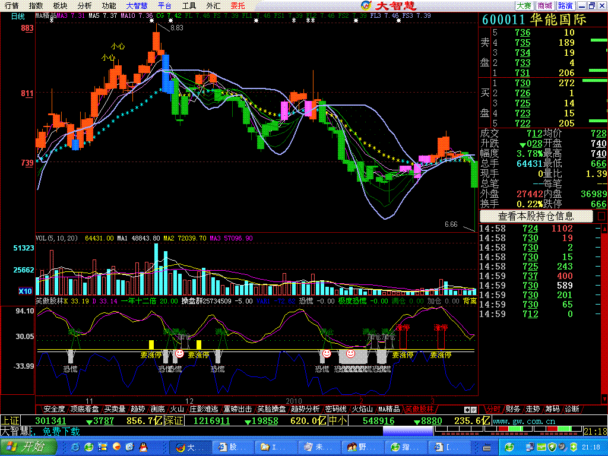Image resolution: width=608 pixels, height=456 pixels.
Task: Click the 深证 index label
Action: pos(173,421)
